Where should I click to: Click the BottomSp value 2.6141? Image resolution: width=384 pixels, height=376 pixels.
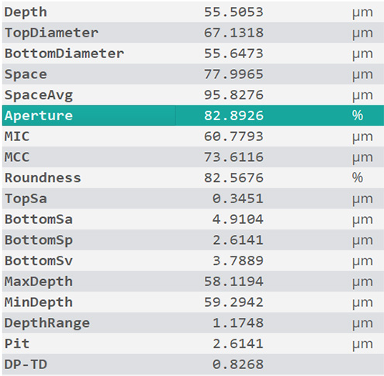tap(238, 240)
